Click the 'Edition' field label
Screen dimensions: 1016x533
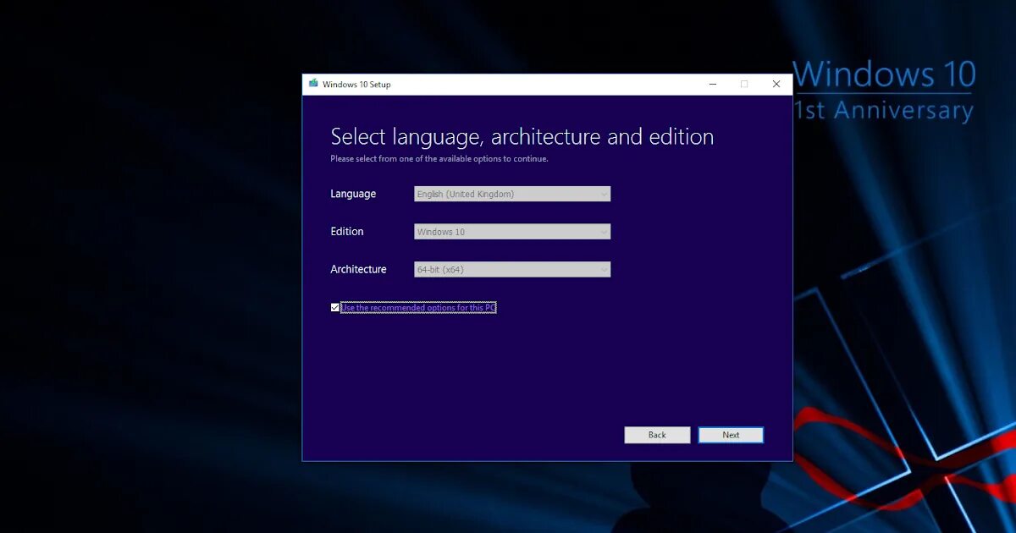tap(347, 232)
